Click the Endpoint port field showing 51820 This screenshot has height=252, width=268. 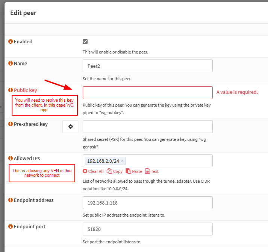(147, 229)
